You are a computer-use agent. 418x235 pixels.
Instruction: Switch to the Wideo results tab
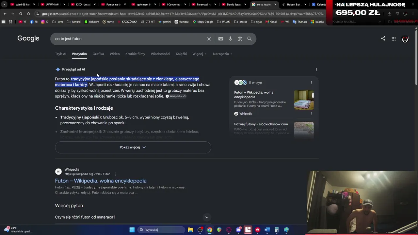point(115,54)
